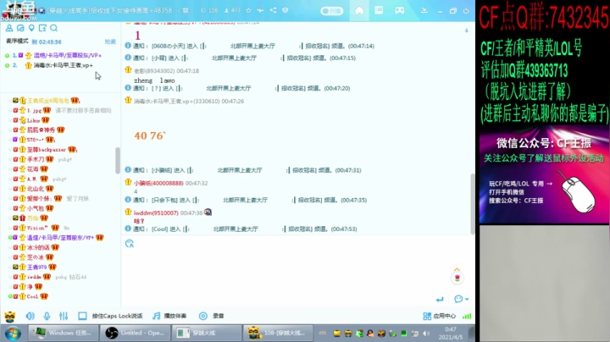Viewport: 610px width, 342px height.
Task: Select user Vision in member list
Action: pyautogui.click(x=37, y=228)
